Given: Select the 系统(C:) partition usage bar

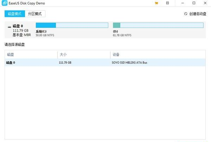Looking at the screenshot, I should (72, 25).
